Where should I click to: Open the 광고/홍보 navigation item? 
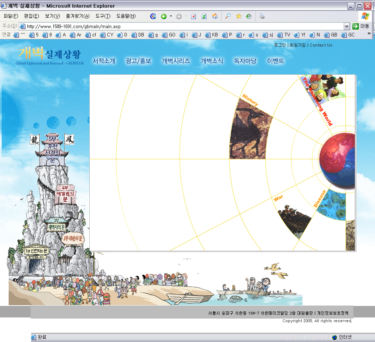(x=138, y=61)
